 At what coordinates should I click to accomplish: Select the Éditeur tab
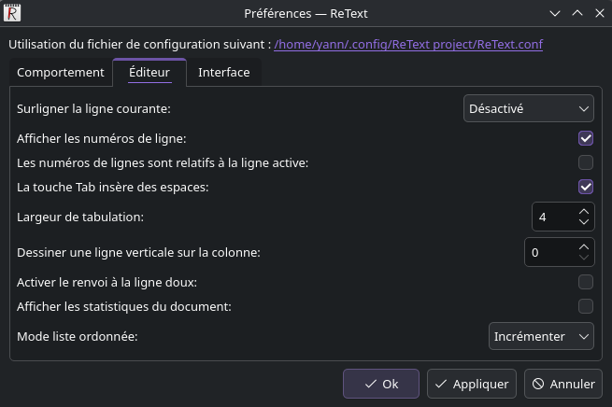point(149,72)
